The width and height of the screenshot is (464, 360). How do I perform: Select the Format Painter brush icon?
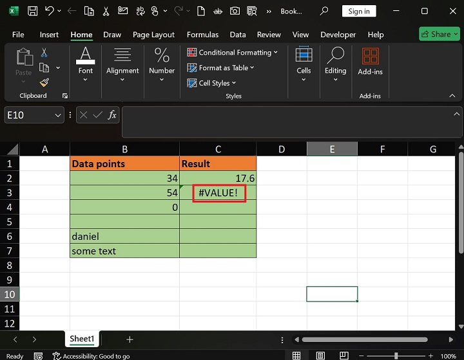pos(44,82)
